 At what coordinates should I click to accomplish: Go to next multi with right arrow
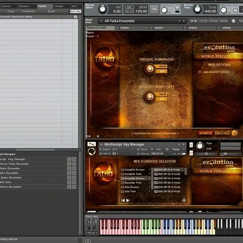click(184, 21)
